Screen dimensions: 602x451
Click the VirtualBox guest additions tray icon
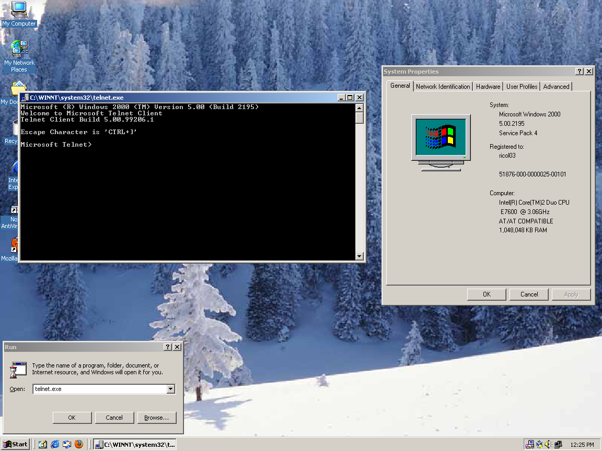tap(539, 445)
